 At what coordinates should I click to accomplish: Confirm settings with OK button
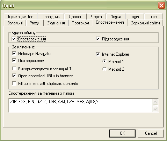click(122, 133)
